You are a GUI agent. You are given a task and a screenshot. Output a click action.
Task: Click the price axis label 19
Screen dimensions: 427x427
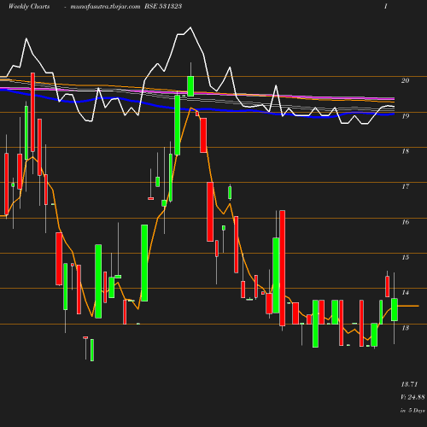coord(406,116)
